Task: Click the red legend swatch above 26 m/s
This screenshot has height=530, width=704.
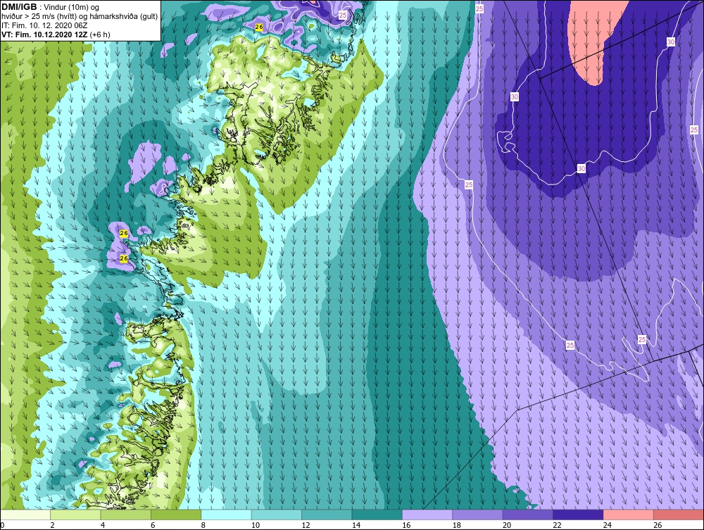Action: point(679,515)
